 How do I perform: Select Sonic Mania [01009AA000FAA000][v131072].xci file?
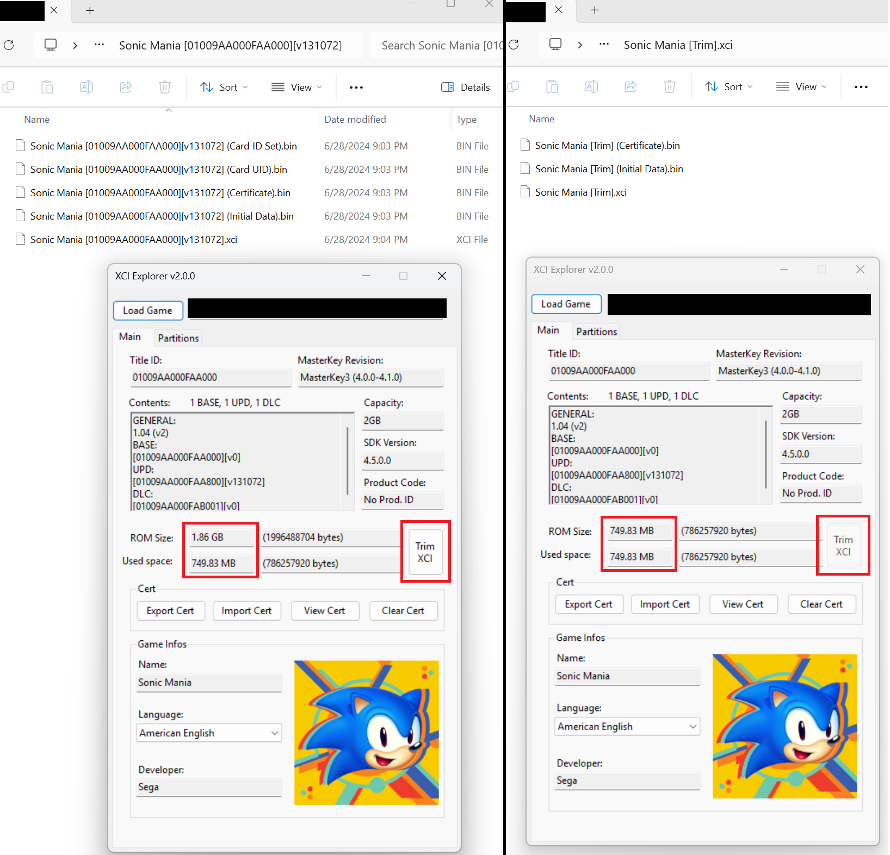pyautogui.click(x=134, y=240)
